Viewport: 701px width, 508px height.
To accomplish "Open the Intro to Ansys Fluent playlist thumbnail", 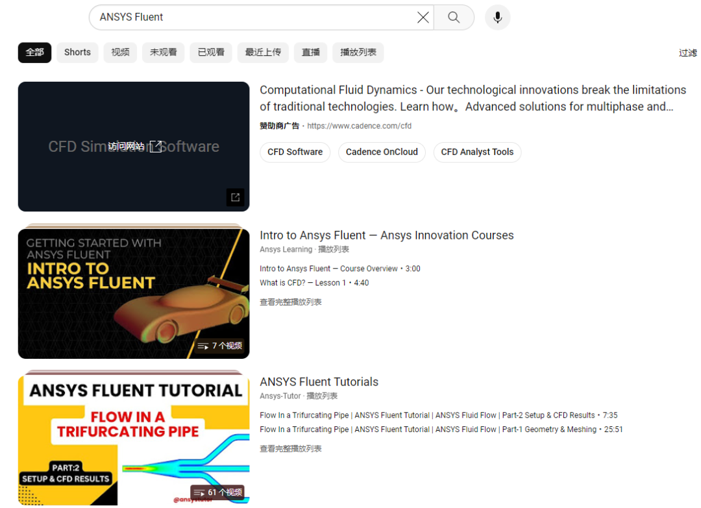I will (134, 293).
